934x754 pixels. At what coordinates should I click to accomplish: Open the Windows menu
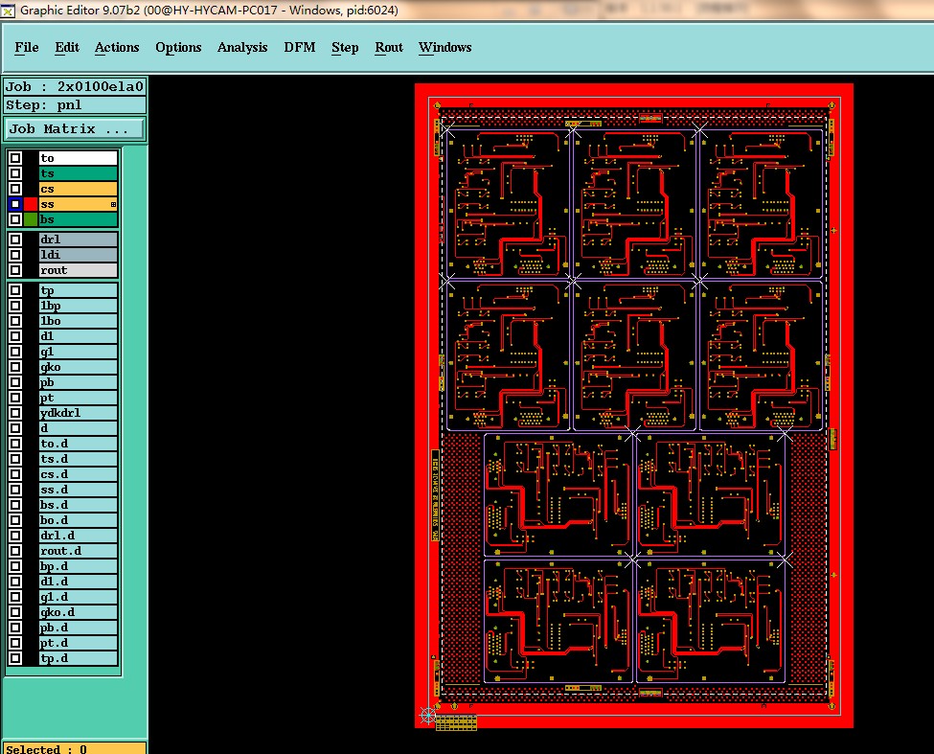tap(444, 48)
